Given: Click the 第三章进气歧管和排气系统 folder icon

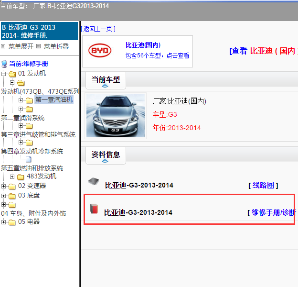Looking at the screenshot, I should point(29,126).
